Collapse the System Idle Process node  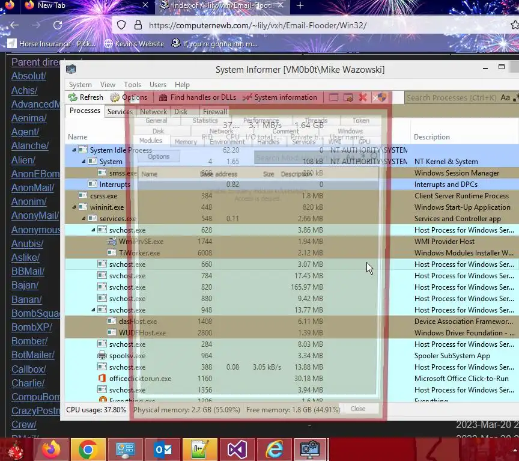click(x=74, y=150)
